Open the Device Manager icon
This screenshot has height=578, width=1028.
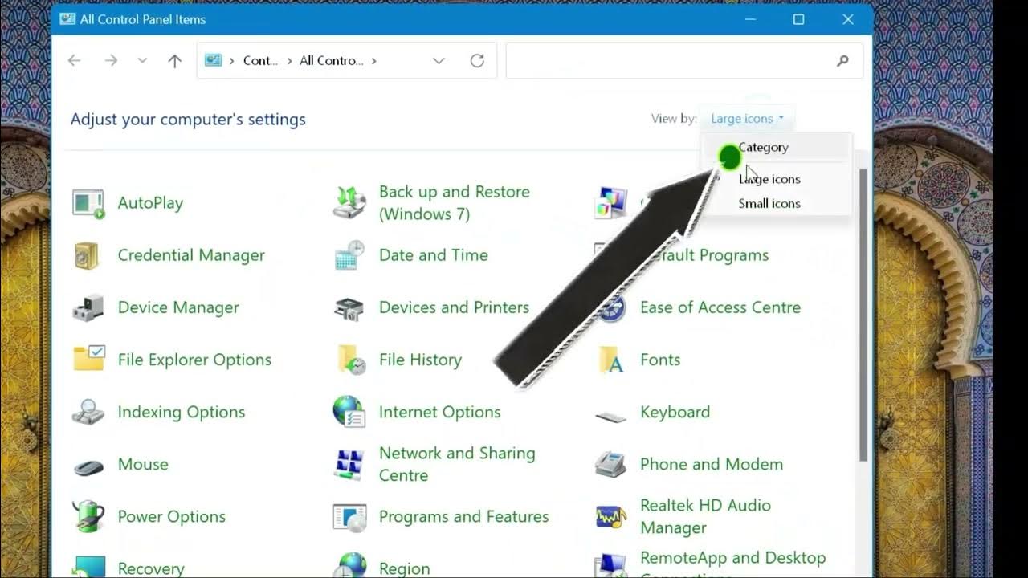(88, 308)
